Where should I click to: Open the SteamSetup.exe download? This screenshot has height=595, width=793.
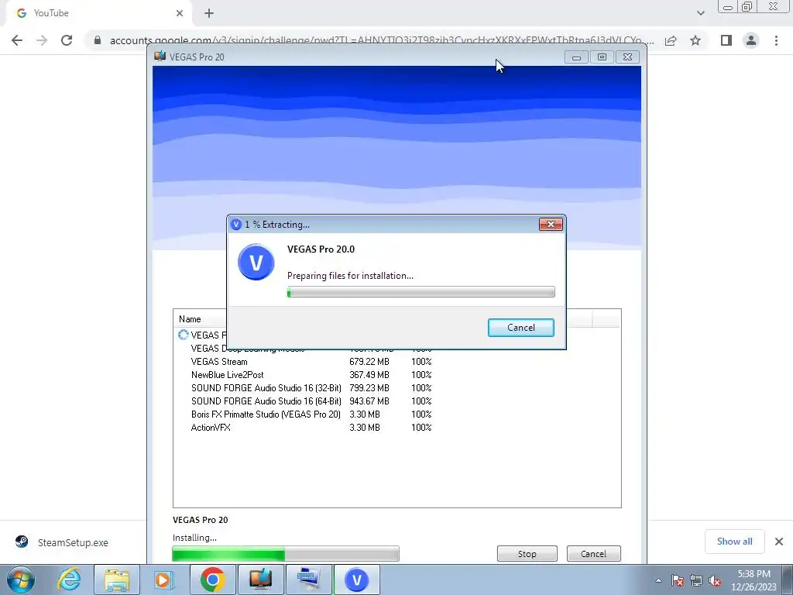73,542
